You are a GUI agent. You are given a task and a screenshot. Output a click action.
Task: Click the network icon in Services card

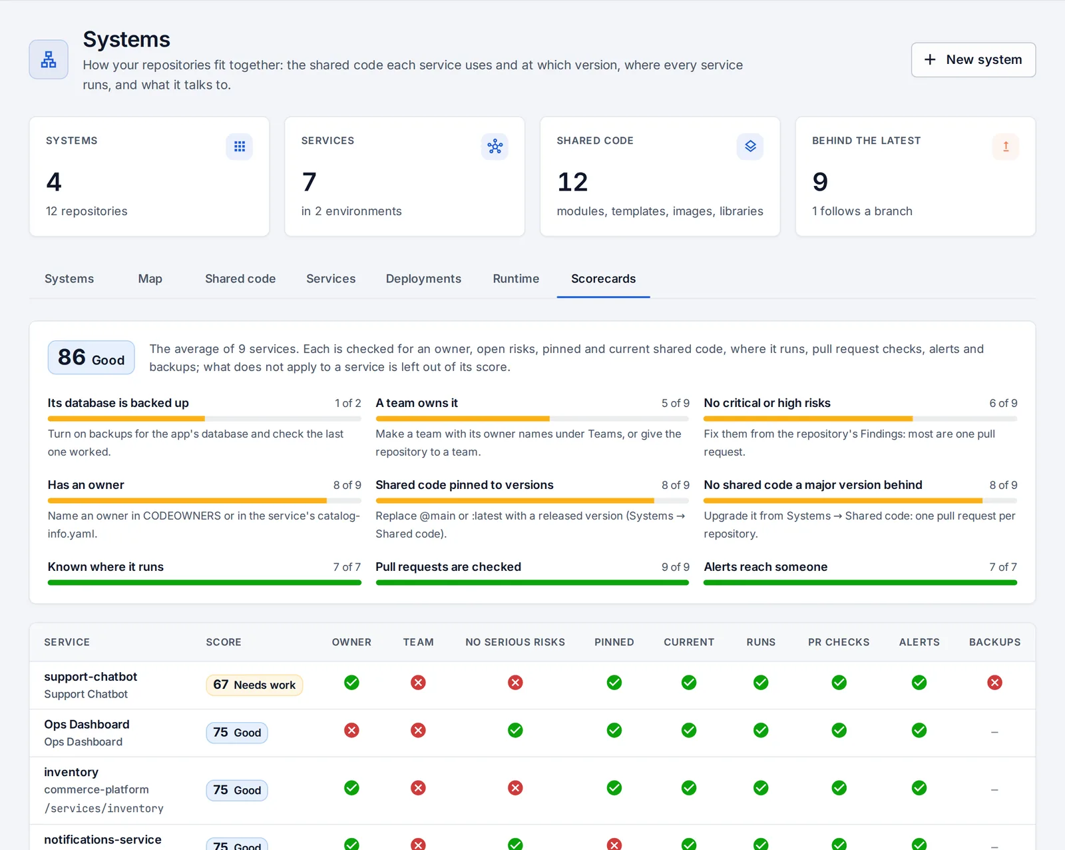coord(495,147)
